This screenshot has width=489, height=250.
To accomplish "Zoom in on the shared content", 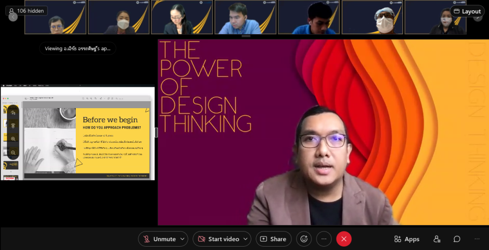I will tap(13, 139).
